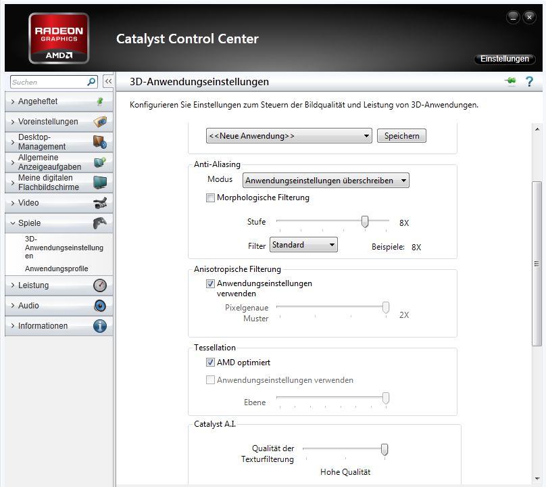This screenshot has height=487, width=546.
Task: Open the Einstellungen menu button
Action: point(505,59)
